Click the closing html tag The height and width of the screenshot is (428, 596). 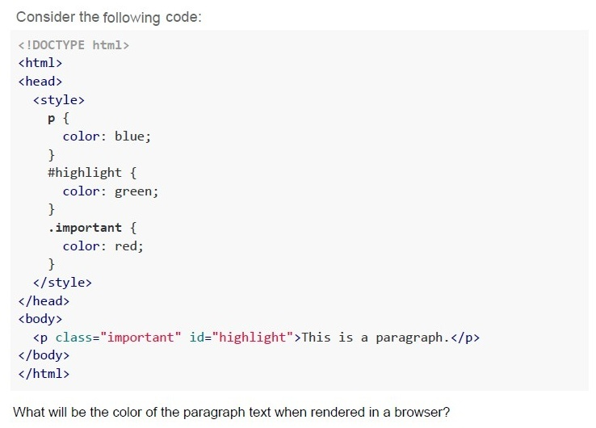click(44, 374)
